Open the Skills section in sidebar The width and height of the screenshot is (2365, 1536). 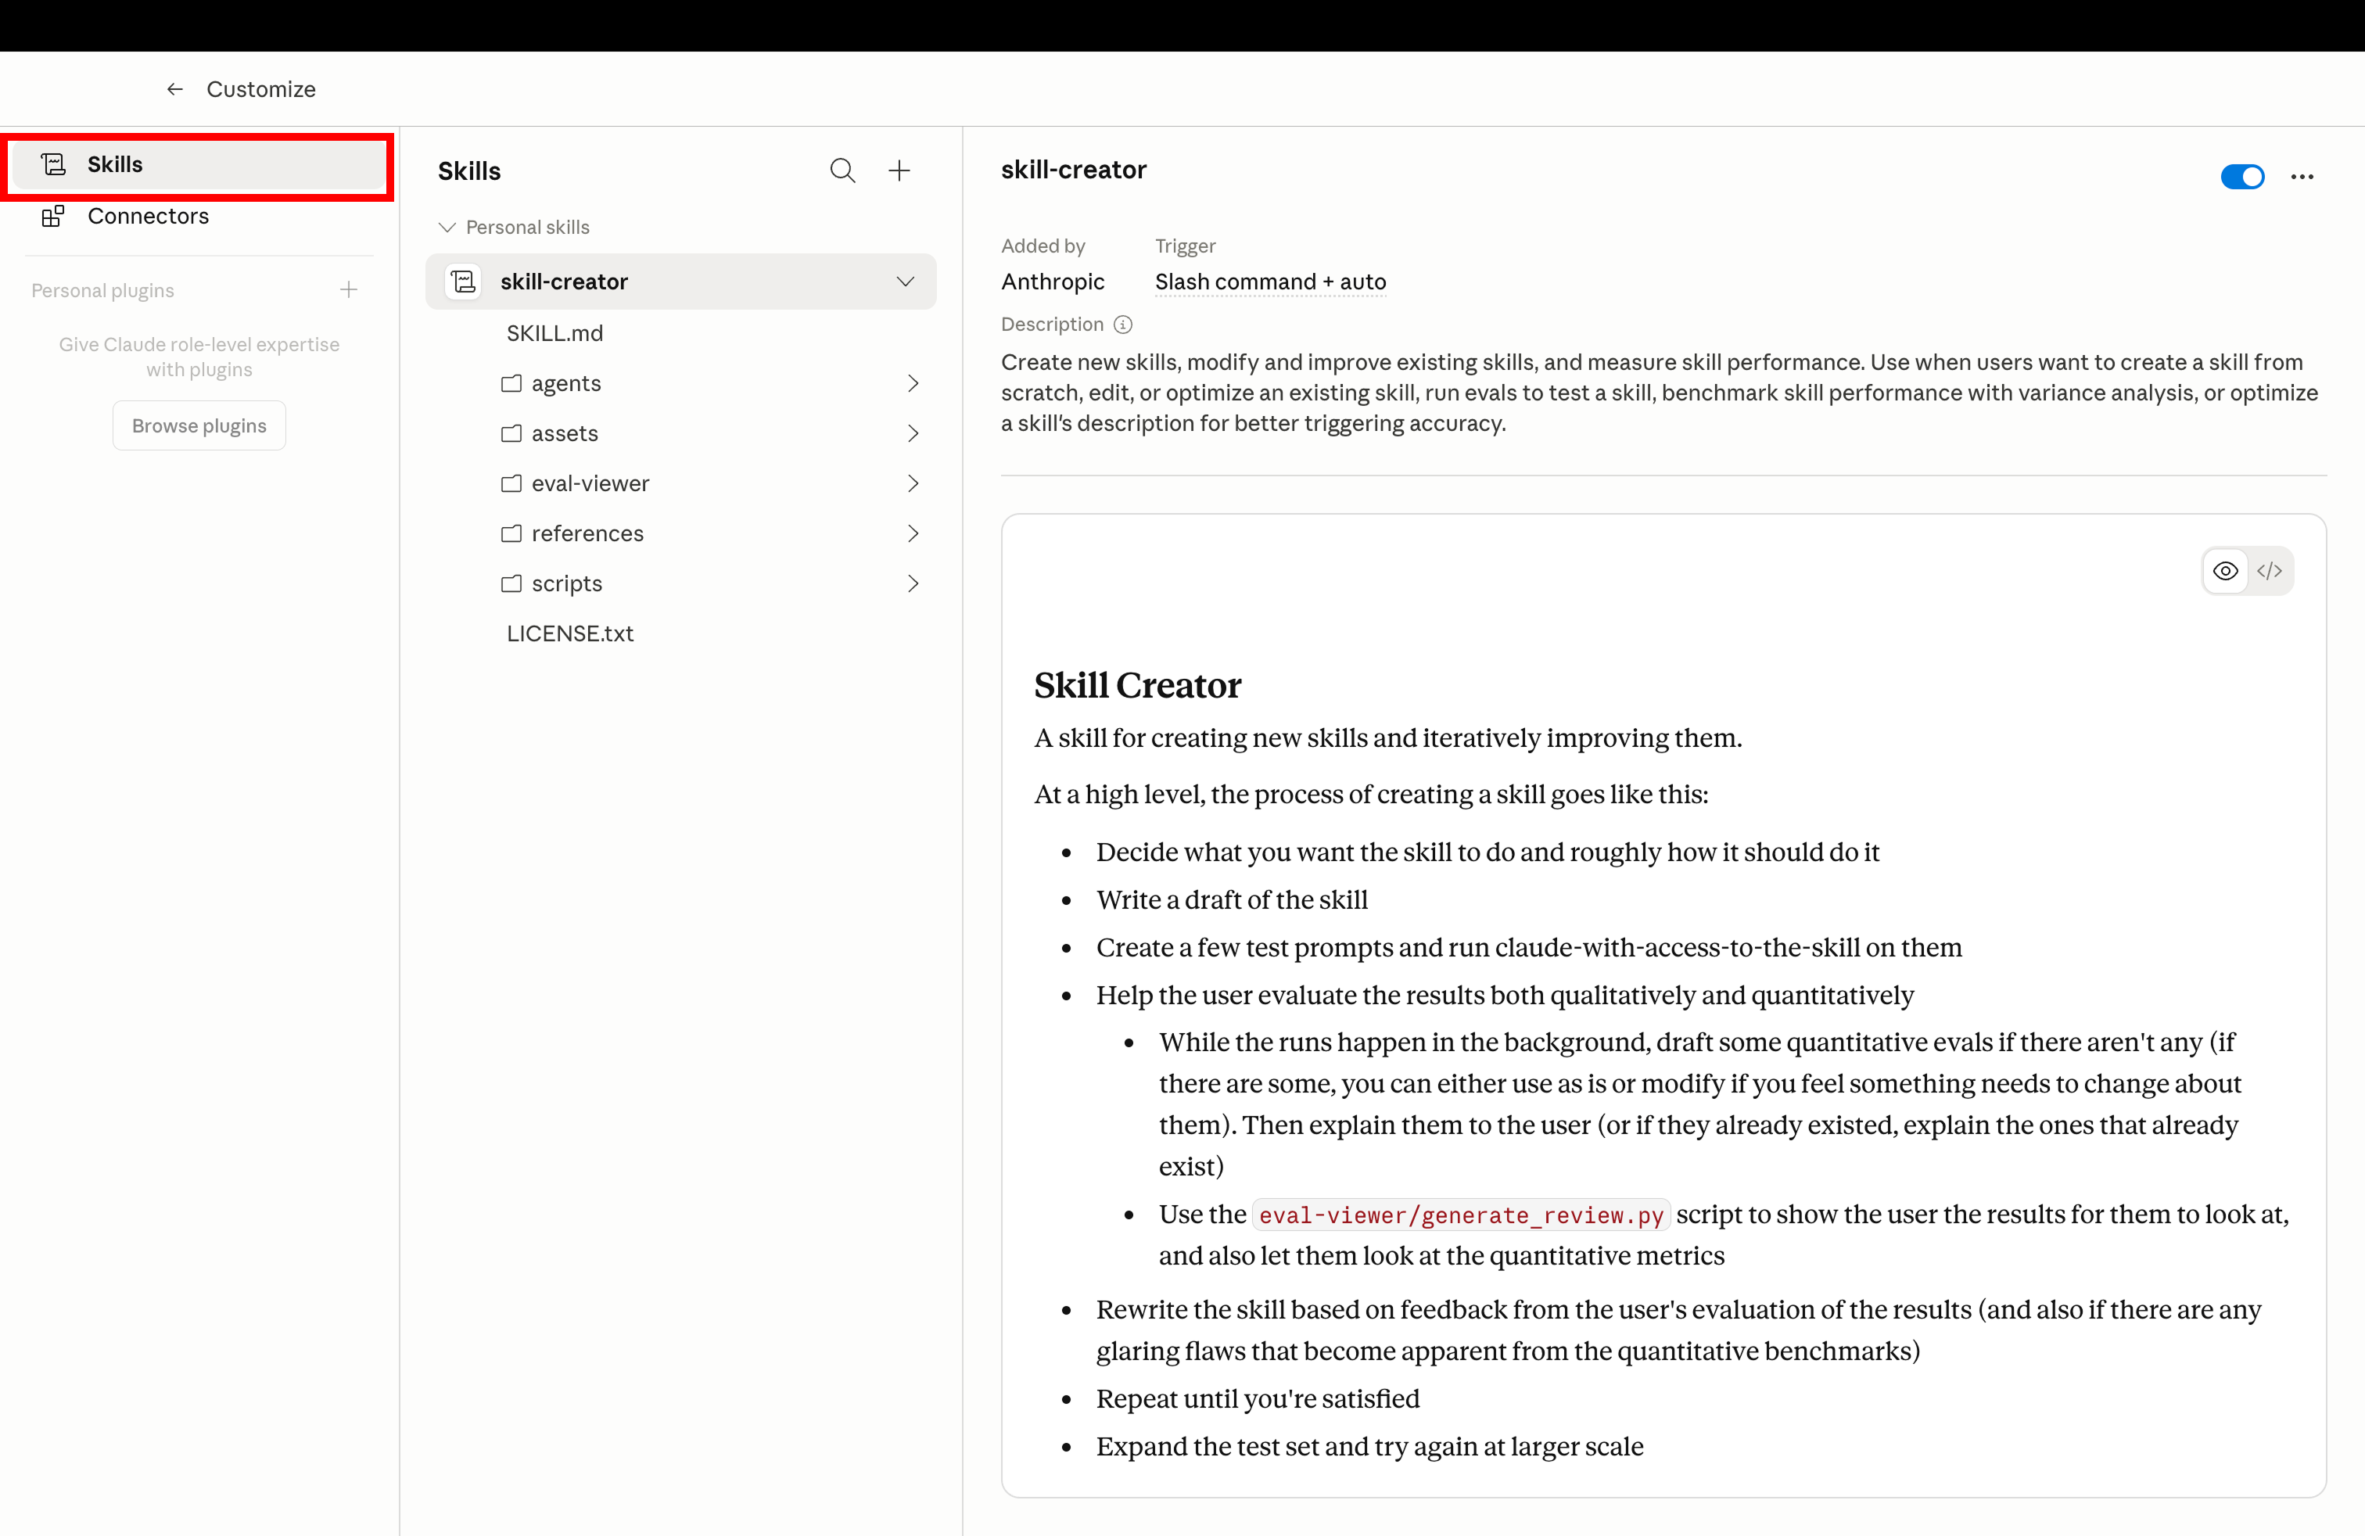point(115,164)
